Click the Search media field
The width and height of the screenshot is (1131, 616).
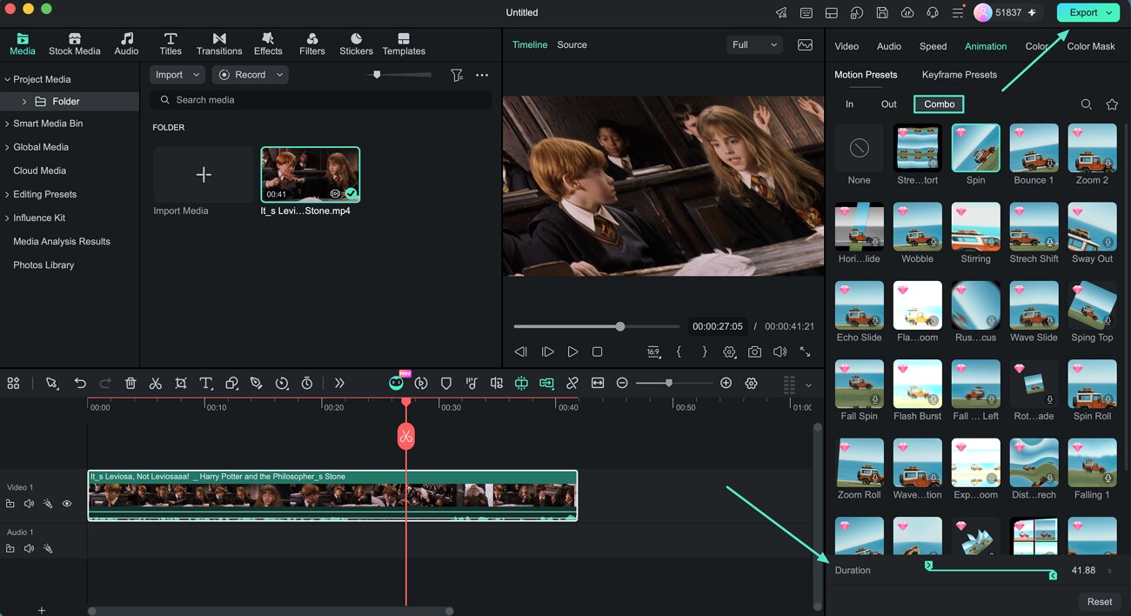point(321,100)
